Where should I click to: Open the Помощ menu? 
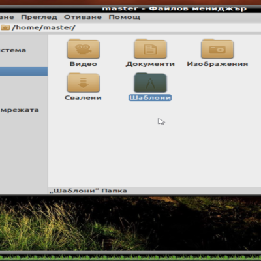coord(125,17)
